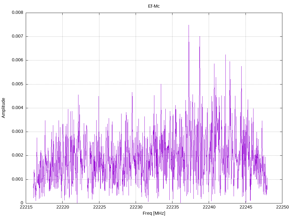This screenshot has height=217, width=290.
Task: Click the x-axis tick label 22225
Action: click(99, 207)
